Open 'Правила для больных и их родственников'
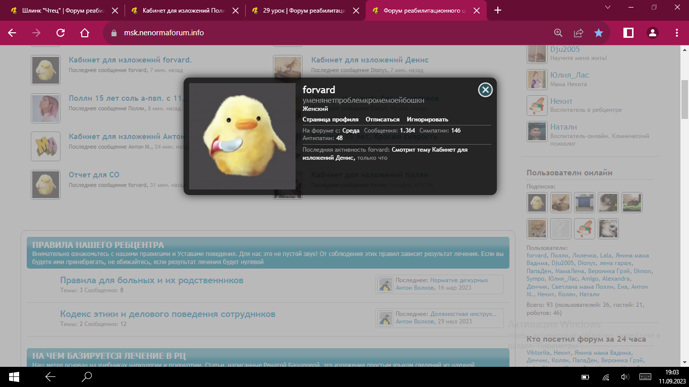Image resolution: width=689 pixels, height=387 pixels. pos(151,280)
